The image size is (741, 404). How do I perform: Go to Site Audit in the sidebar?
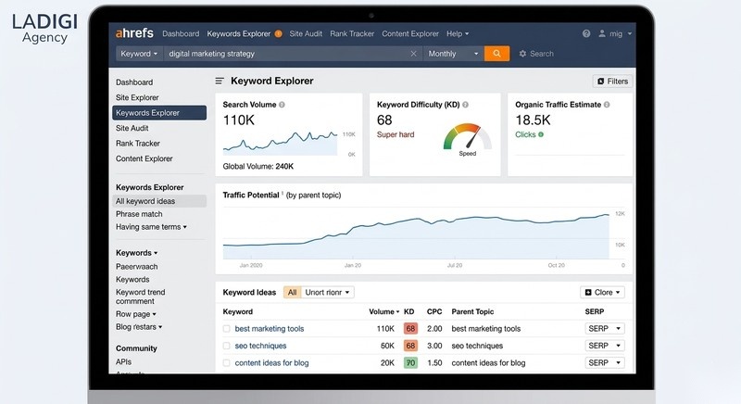tap(132, 128)
